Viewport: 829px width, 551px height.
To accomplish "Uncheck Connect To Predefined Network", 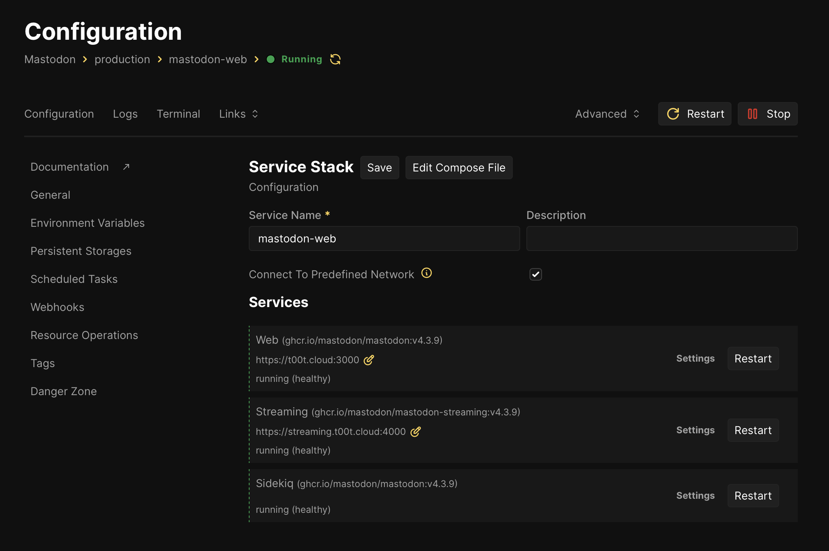I will (x=536, y=274).
